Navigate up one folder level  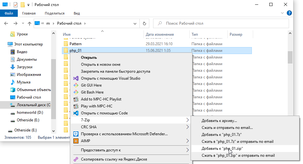tap(30, 23)
